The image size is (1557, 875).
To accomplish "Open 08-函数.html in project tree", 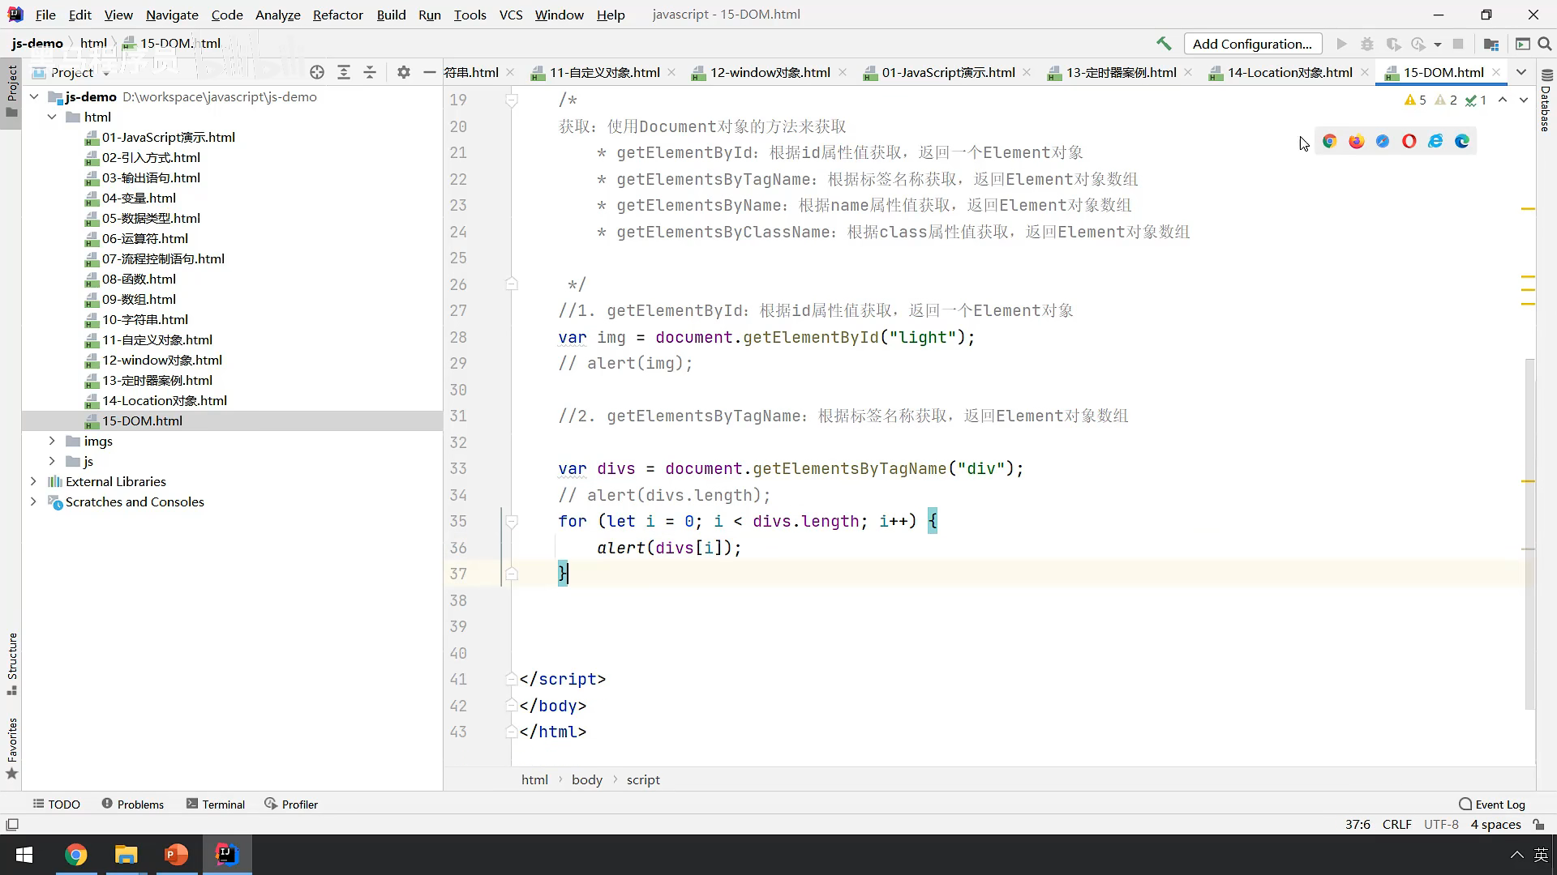I will pyautogui.click(x=139, y=279).
